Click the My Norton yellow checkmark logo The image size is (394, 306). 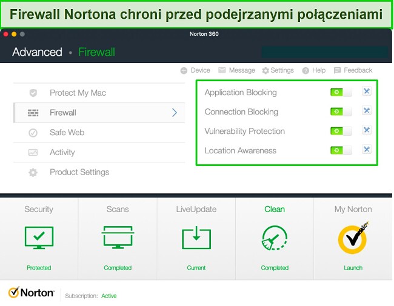coord(353,238)
